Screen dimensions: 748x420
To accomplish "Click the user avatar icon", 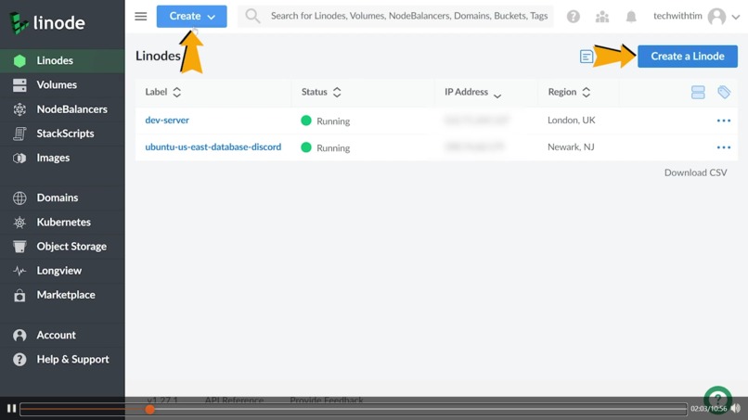I will click(716, 17).
